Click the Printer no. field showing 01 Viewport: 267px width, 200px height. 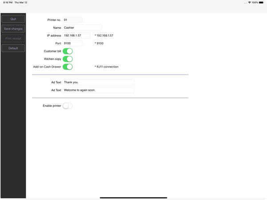pyautogui.click(x=73, y=20)
